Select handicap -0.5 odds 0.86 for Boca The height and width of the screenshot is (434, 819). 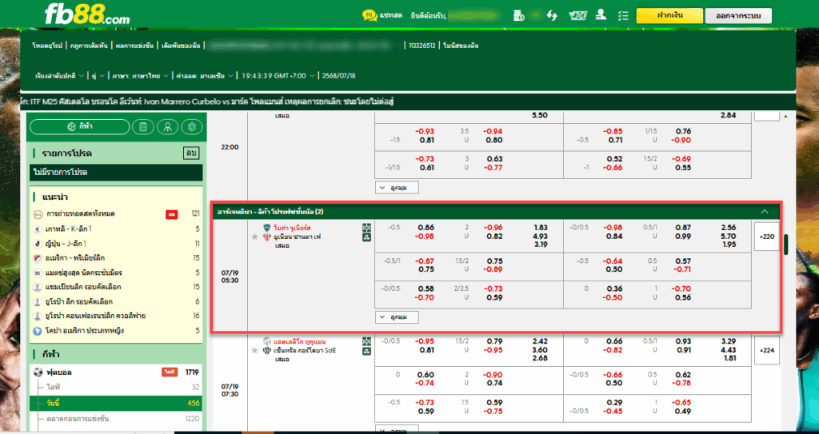426,228
